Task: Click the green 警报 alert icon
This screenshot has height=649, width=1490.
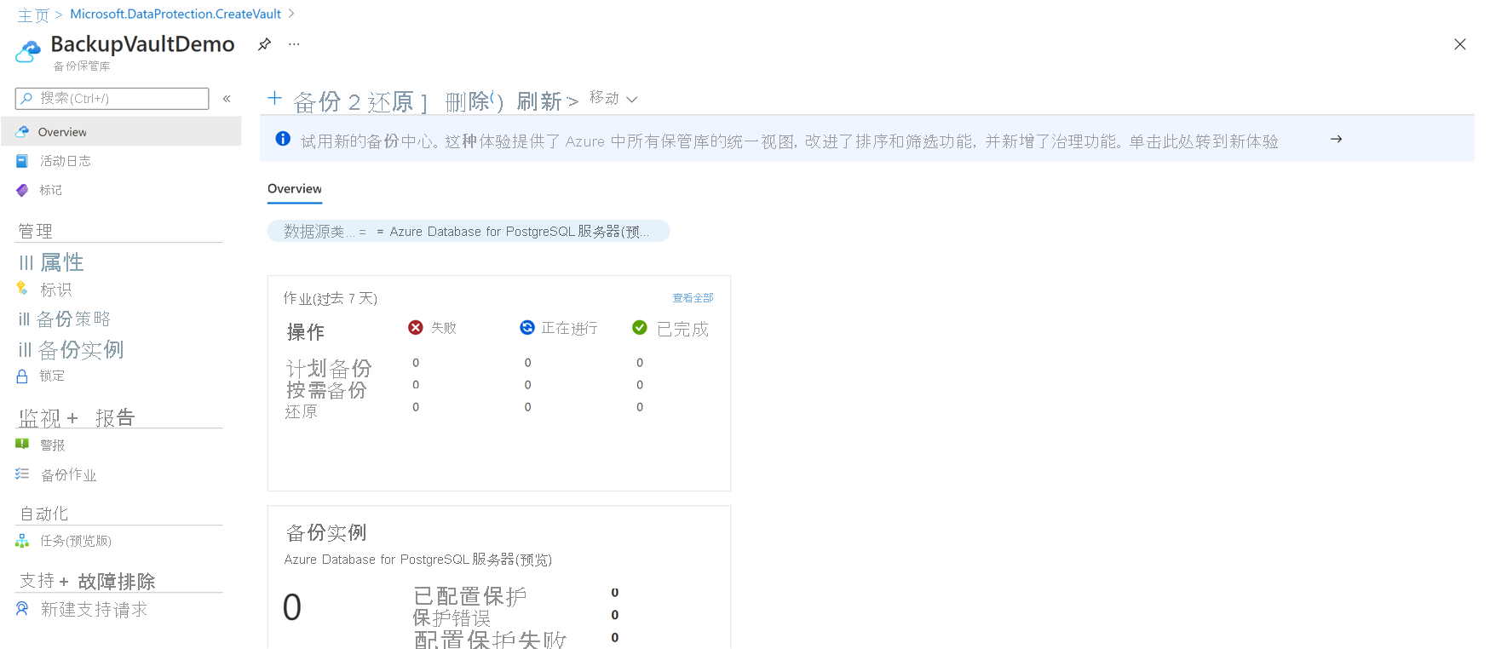Action: pos(22,444)
